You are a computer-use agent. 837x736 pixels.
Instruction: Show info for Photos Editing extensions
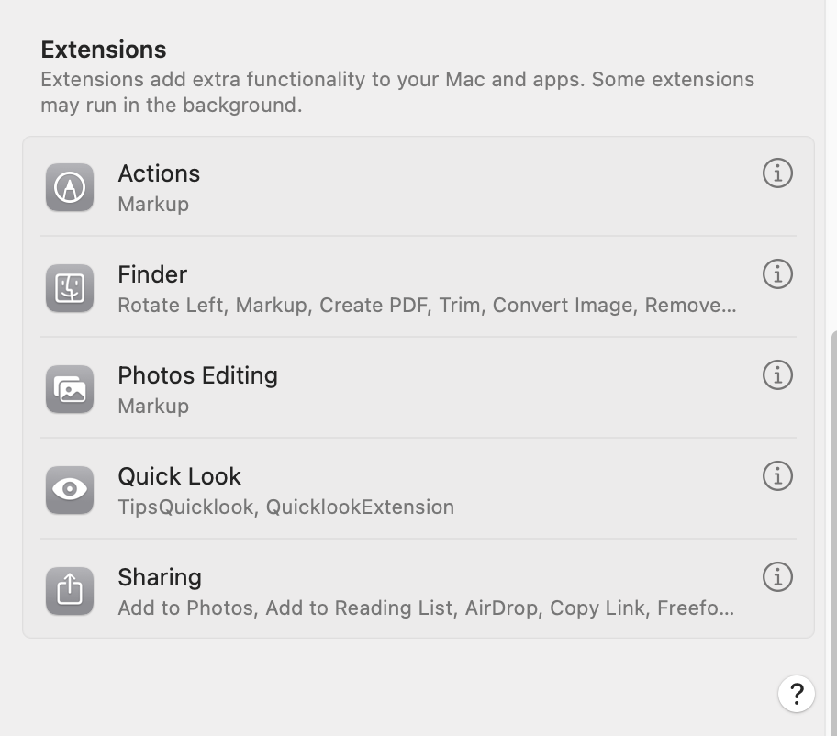[x=777, y=374]
